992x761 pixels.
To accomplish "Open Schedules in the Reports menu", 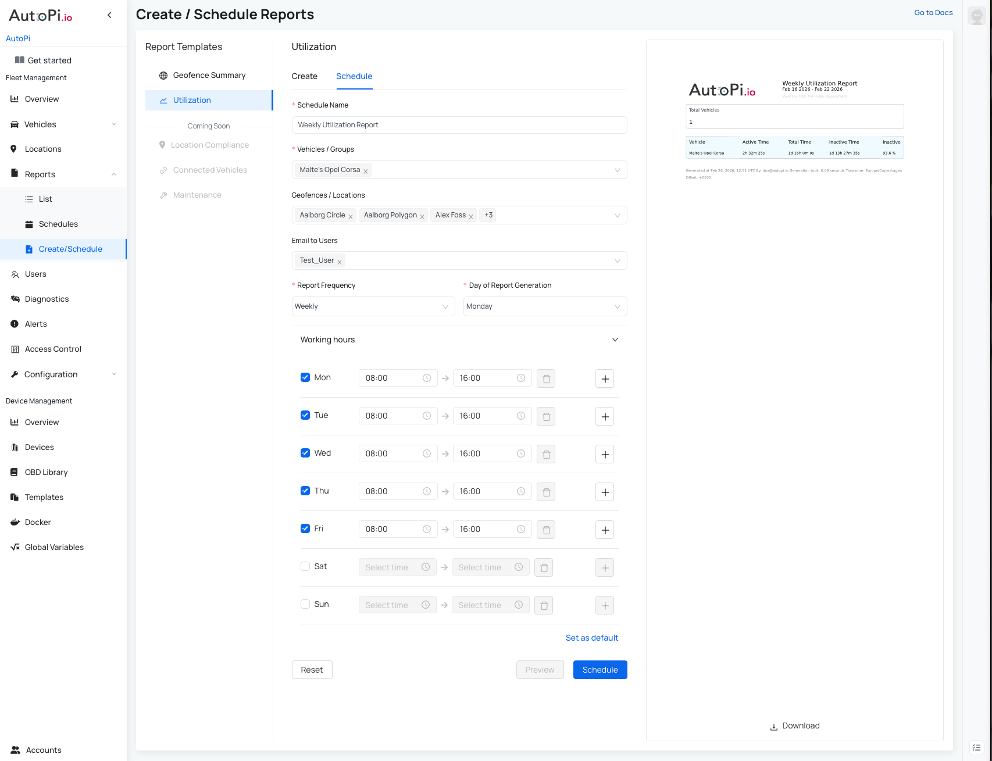I will (x=58, y=224).
